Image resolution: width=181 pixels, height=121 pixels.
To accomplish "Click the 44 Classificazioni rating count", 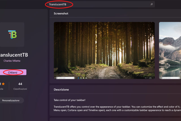I will click(20, 86).
